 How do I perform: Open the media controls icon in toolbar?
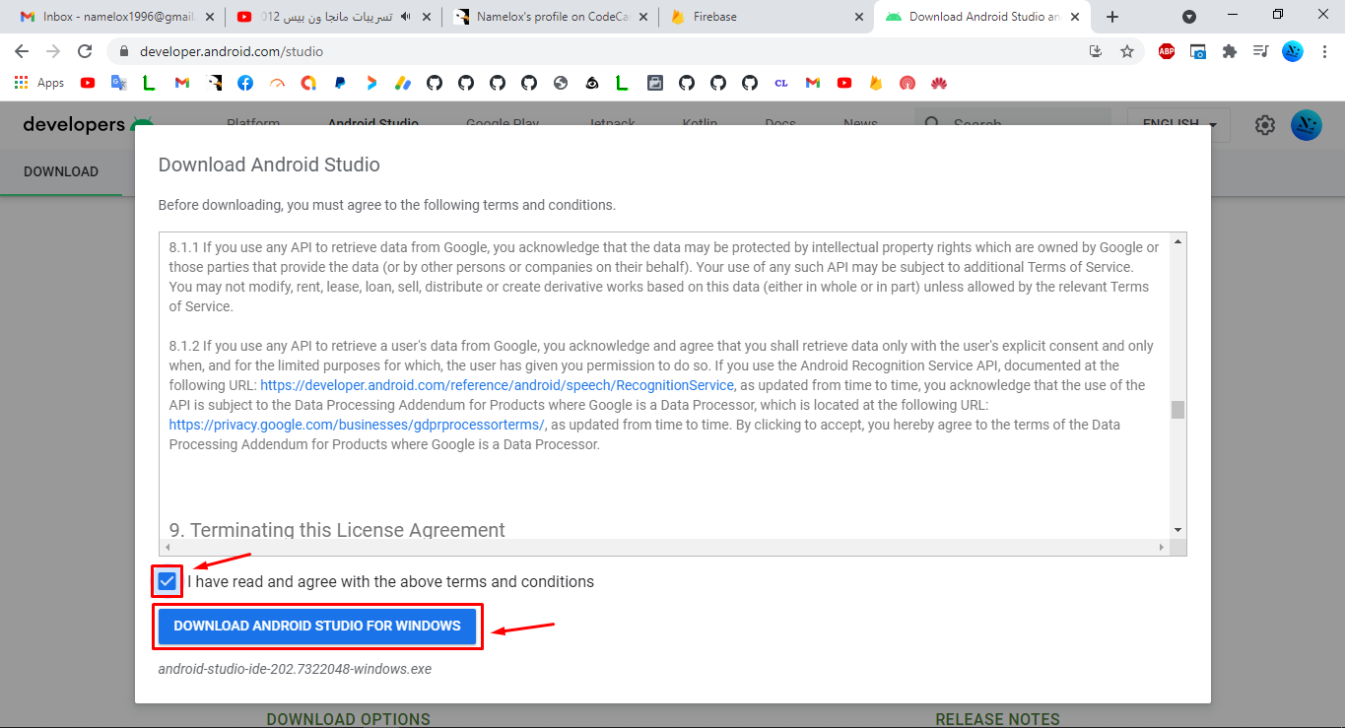pyautogui.click(x=1260, y=51)
